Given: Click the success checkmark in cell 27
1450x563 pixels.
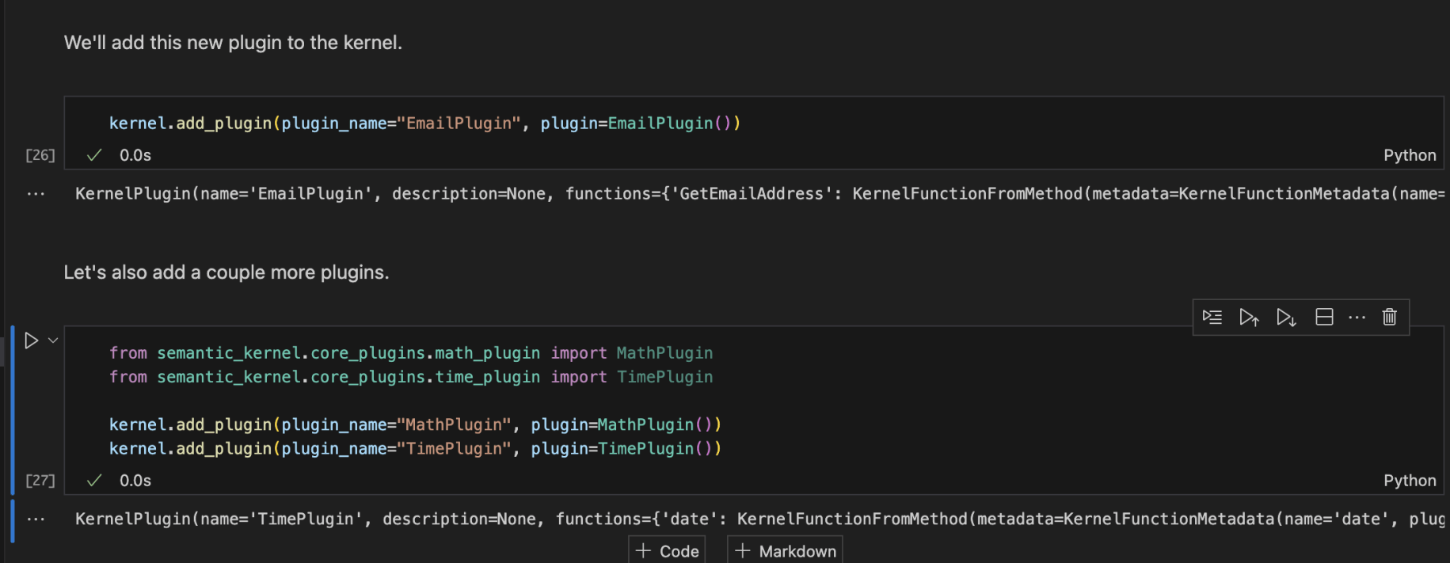Looking at the screenshot, I should 94,481.
